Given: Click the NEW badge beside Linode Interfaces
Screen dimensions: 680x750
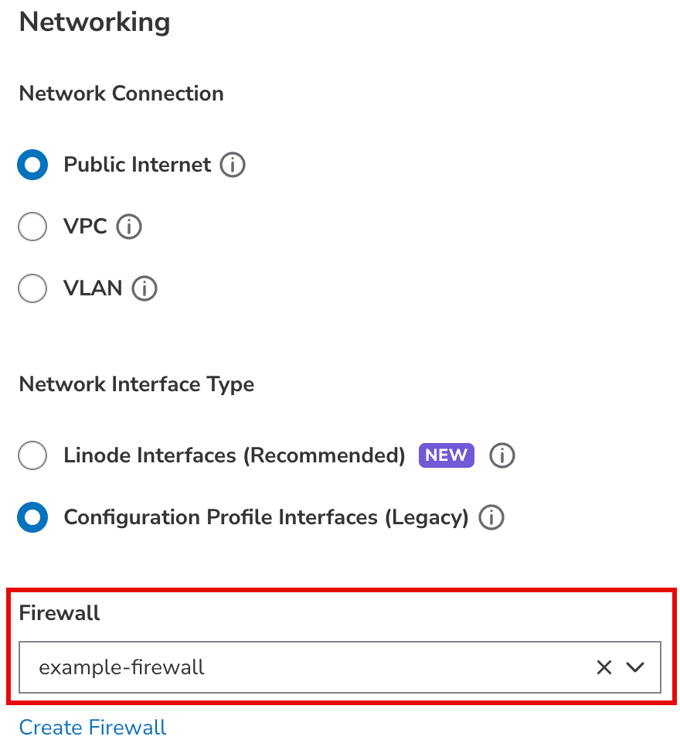Looking at the screenshot, I should coord(446,455).
